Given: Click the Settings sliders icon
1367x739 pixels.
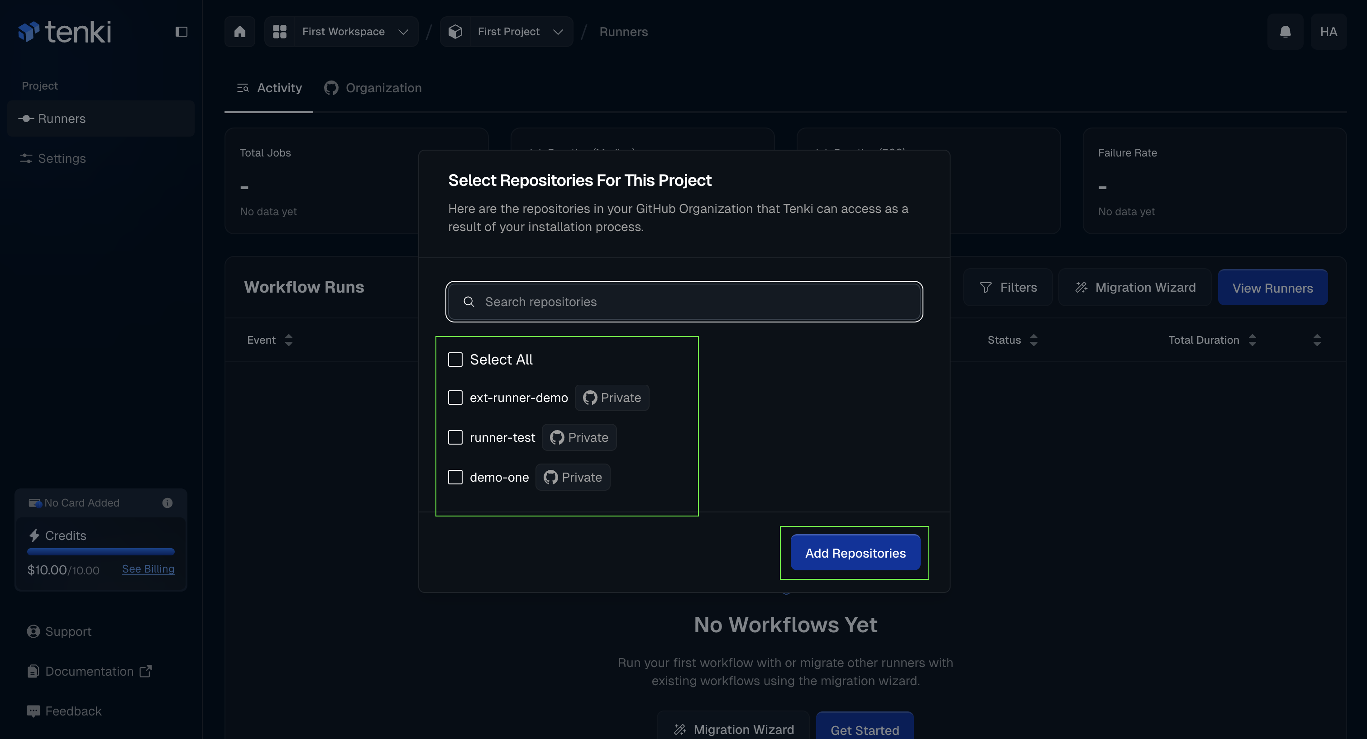Looking at the screenshot, I should 27,158.
